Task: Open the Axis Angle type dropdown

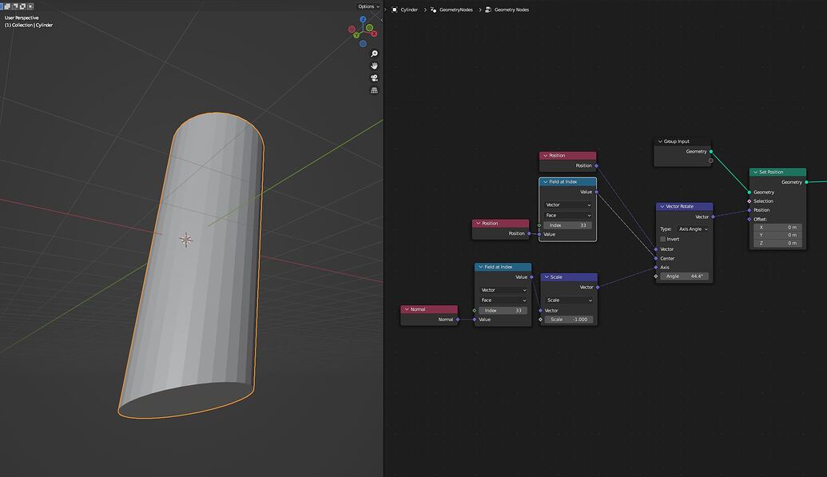Action: (693, 229)
